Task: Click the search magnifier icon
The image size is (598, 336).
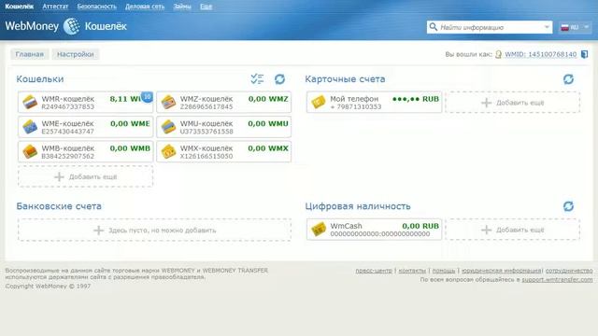Action: click(434, 27)
